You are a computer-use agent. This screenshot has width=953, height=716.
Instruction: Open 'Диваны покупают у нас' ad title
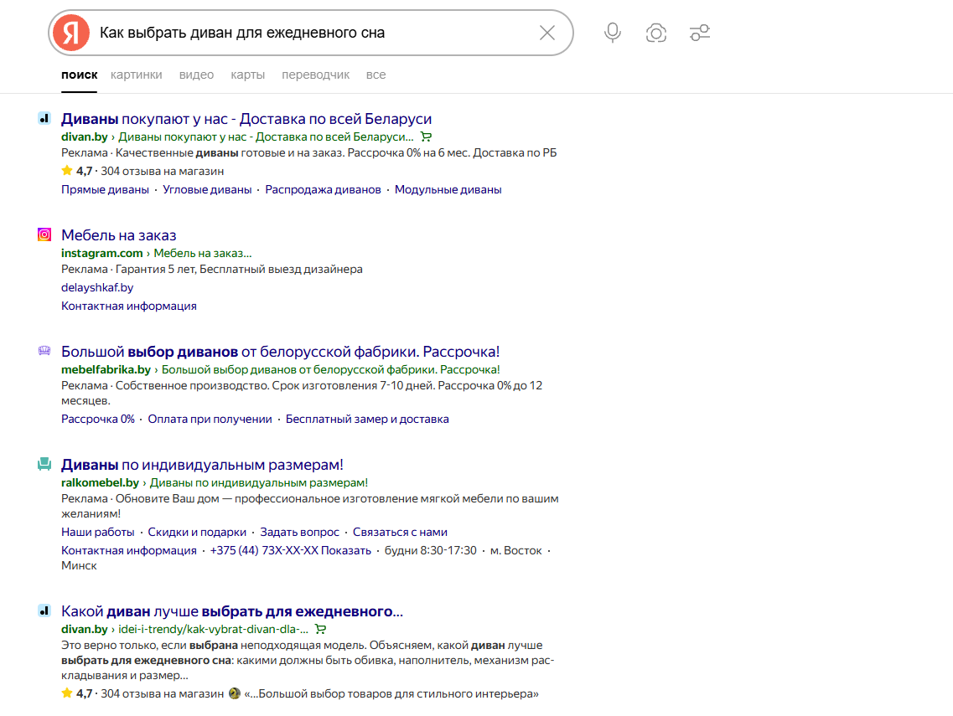(x=246, y=119)
